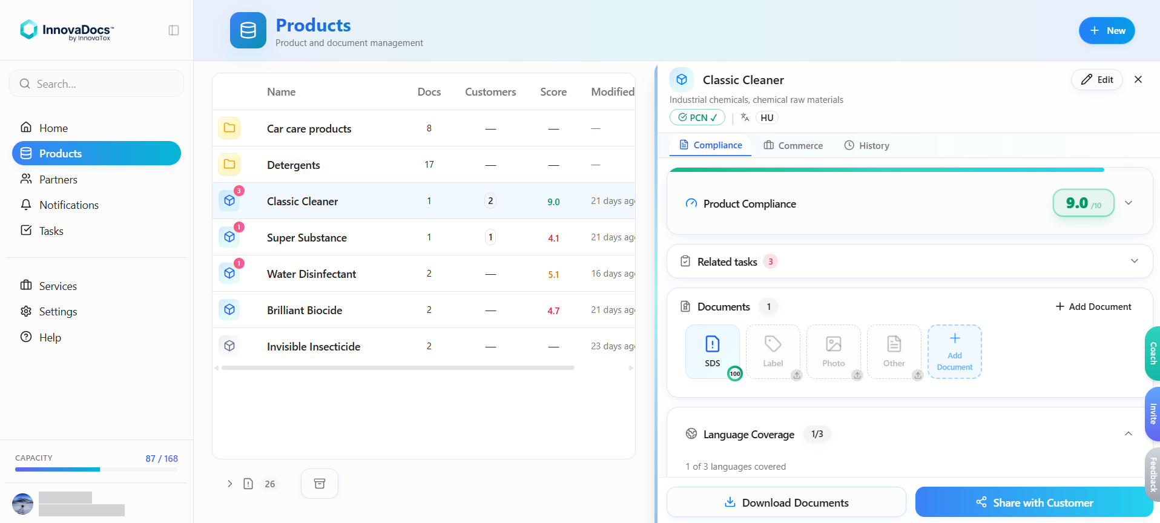This screenshot has width=1160, height=523.
Task: Click the SDS document tile
Action: pos(713,352)
